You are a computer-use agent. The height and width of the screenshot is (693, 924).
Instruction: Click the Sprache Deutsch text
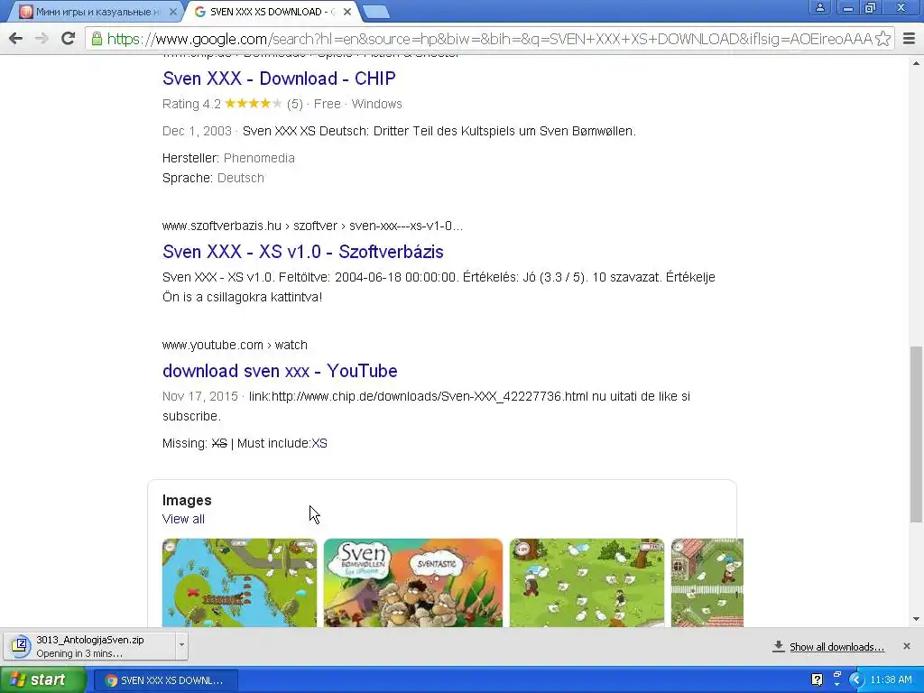coord(213,178)
